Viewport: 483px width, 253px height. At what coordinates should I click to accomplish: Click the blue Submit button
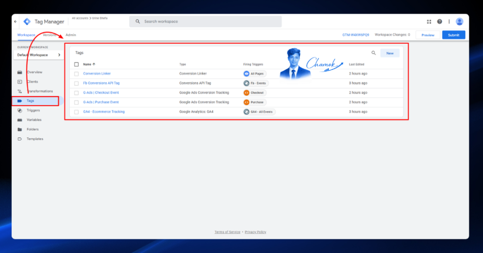coord(453,35)
